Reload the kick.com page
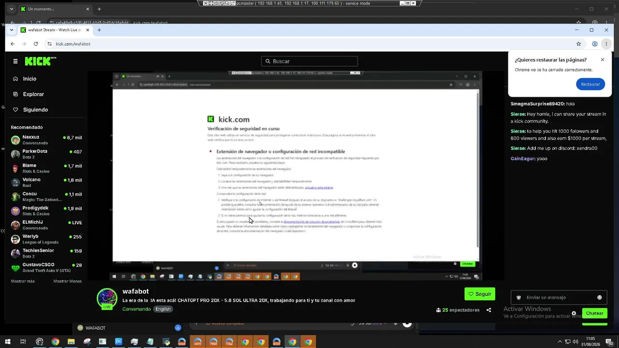Screen dimensions: 619x348 [36, 44]
